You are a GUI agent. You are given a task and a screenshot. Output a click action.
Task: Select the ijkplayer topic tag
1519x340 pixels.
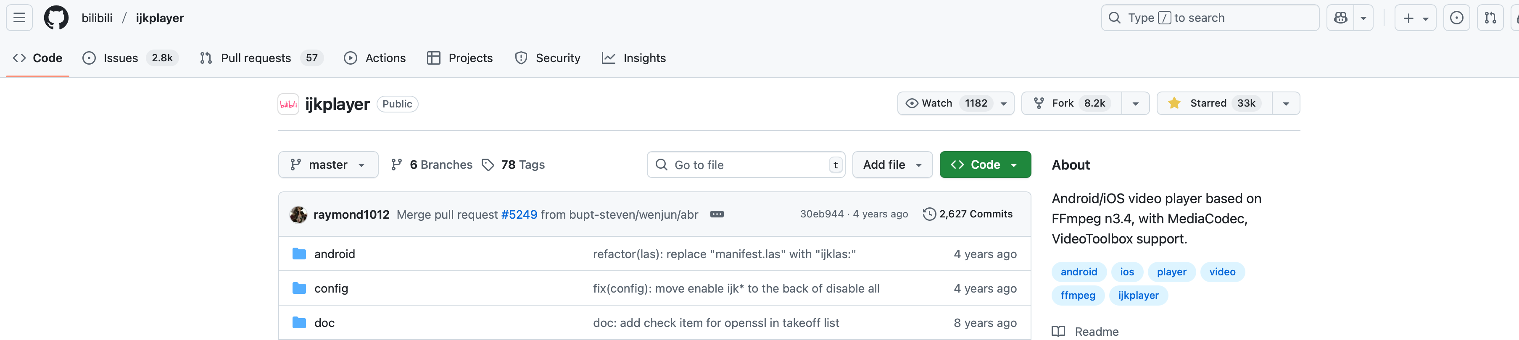point(1138,295)
